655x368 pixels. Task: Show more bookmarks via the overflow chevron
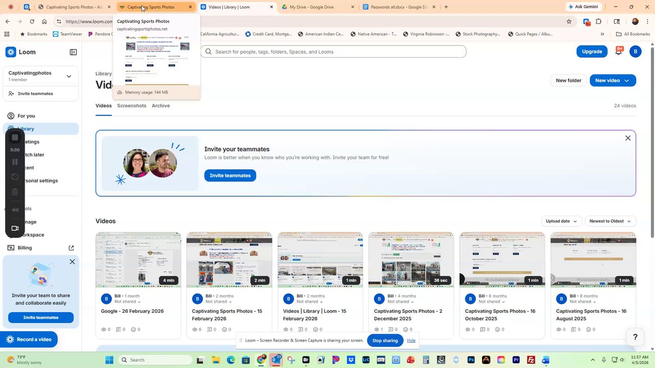coord(602,34)
